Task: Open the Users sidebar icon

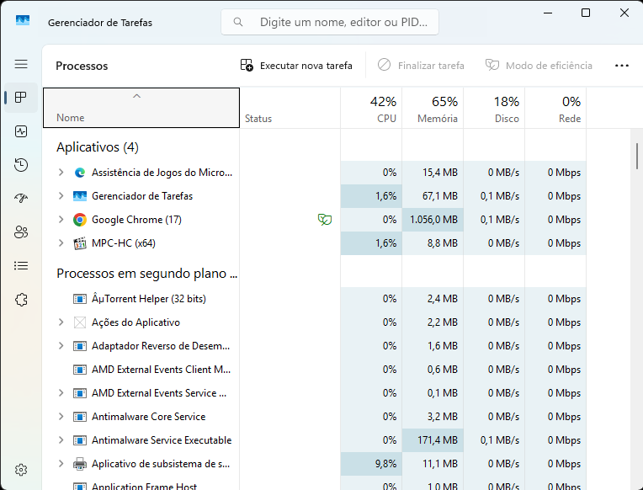Action: click(21, 232)
